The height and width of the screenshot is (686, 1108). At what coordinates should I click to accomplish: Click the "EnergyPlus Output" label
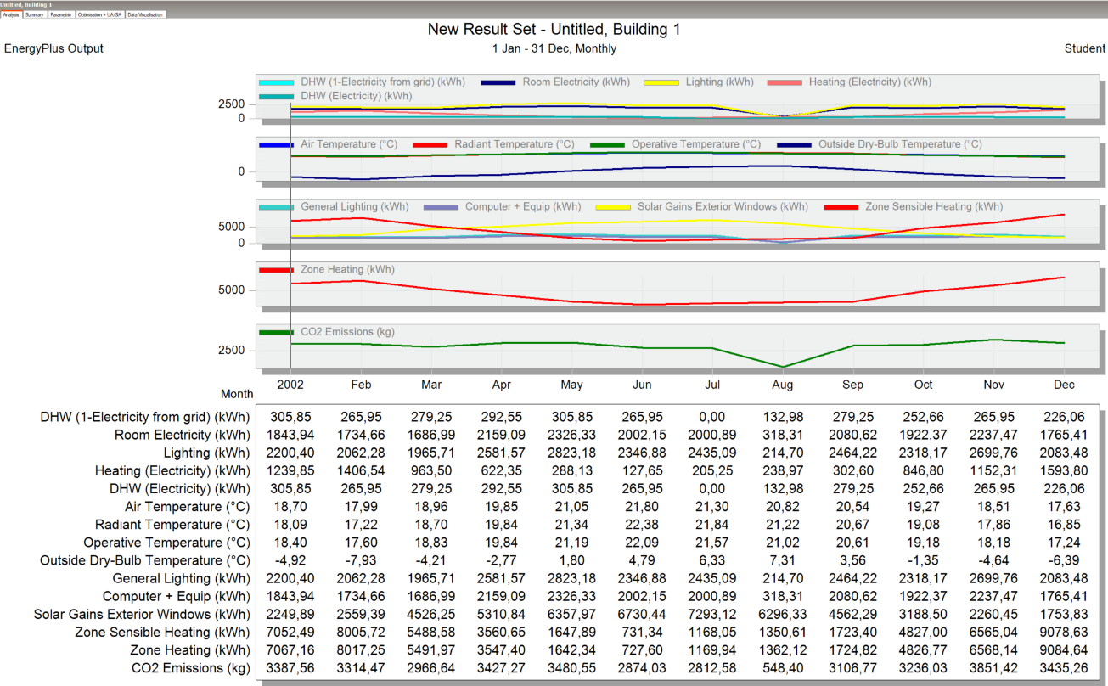coord(53,48)
